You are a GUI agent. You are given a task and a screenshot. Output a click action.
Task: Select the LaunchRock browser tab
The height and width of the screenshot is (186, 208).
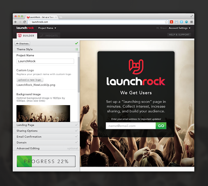point(42,17)
